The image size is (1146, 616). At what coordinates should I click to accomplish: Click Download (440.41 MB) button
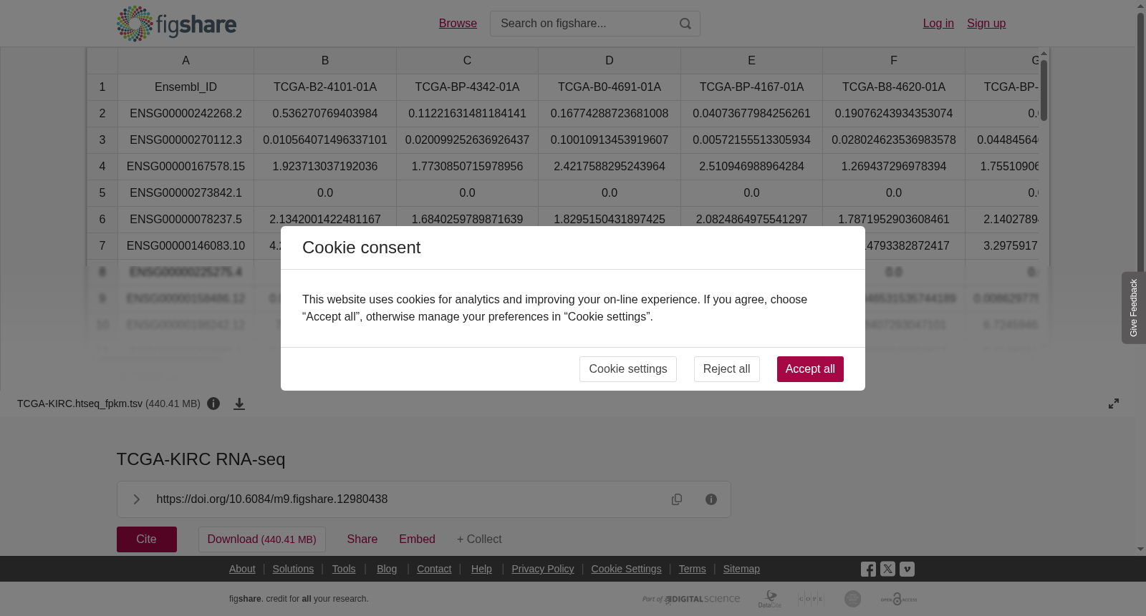(262, 539)
